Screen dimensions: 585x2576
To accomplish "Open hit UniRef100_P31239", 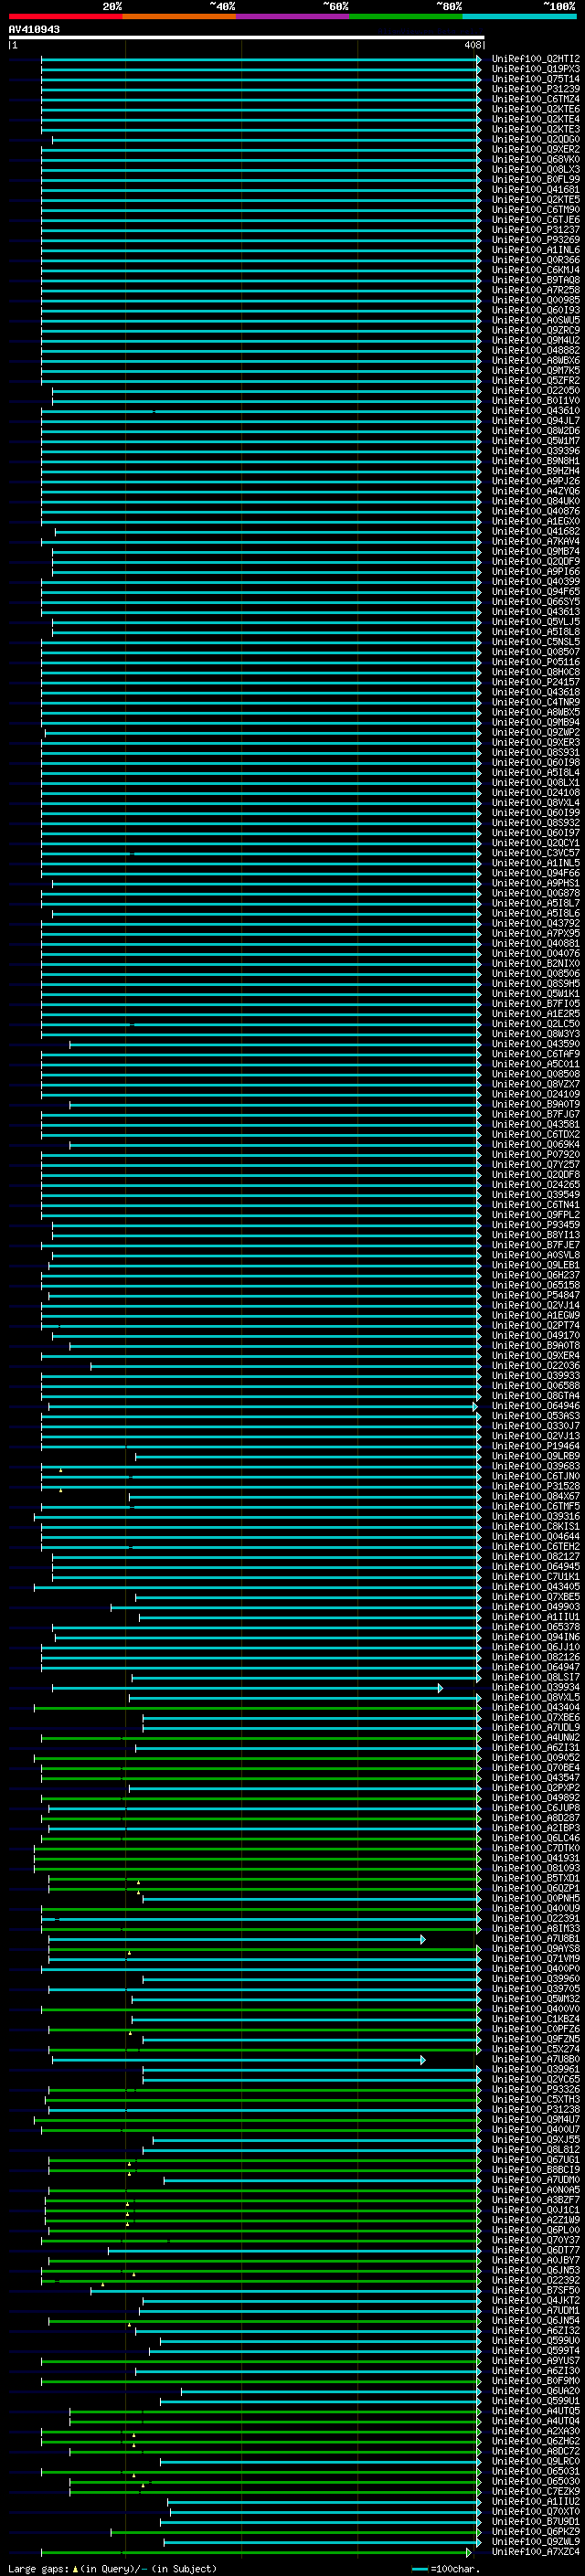I will tap(536, 89).
